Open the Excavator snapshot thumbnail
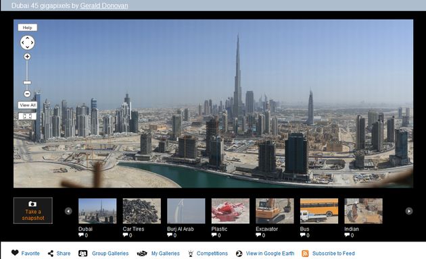426x259 pixels. click(x=275, y=211)
